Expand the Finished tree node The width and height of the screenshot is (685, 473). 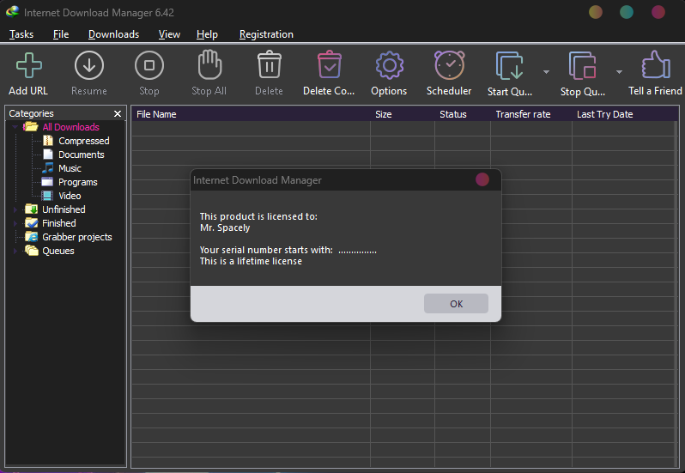15,223
